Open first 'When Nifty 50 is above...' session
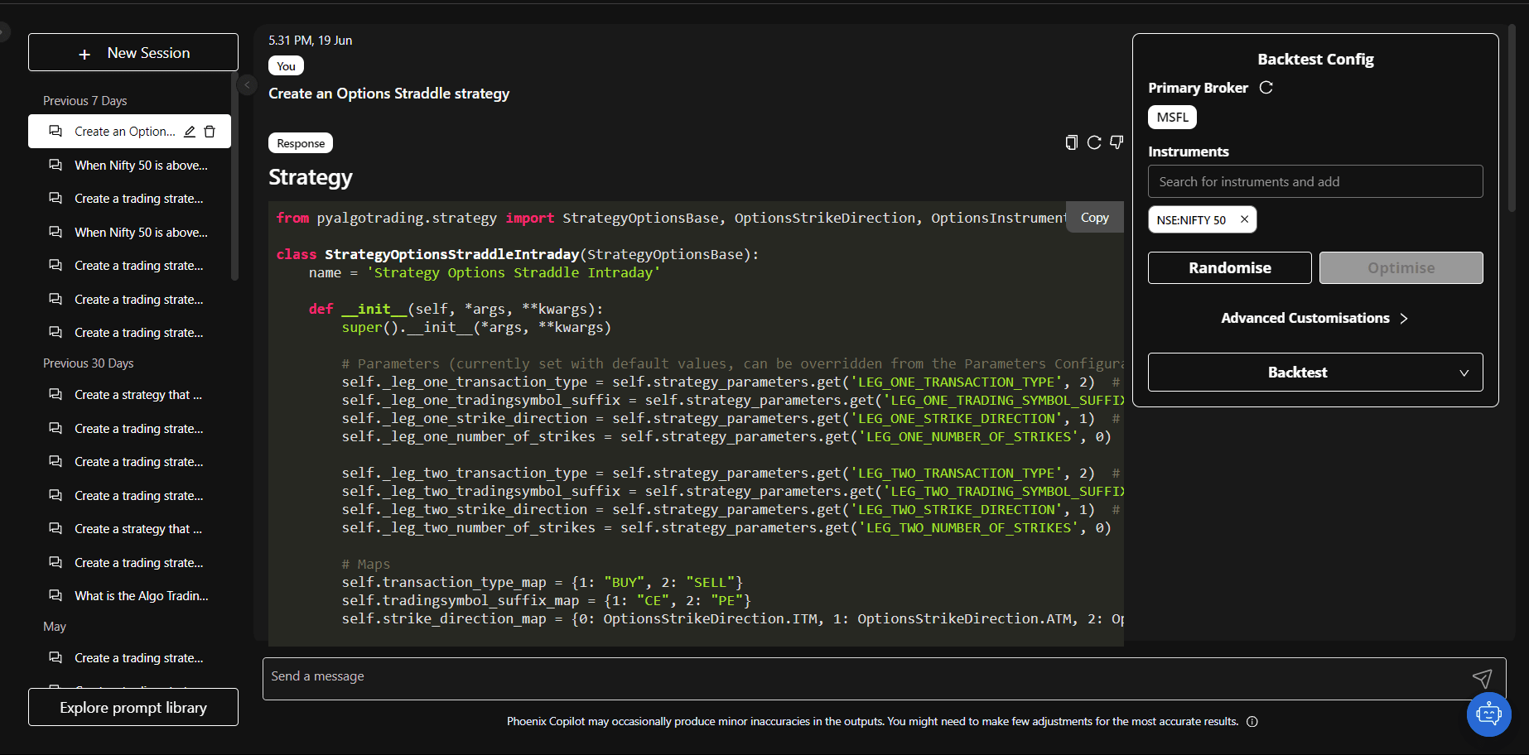This screenshot has height=755, width=1529. 141,166
